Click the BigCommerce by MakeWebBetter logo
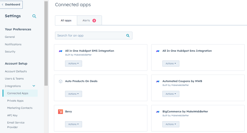Screen dimensions: 247x133 point(158,112)
